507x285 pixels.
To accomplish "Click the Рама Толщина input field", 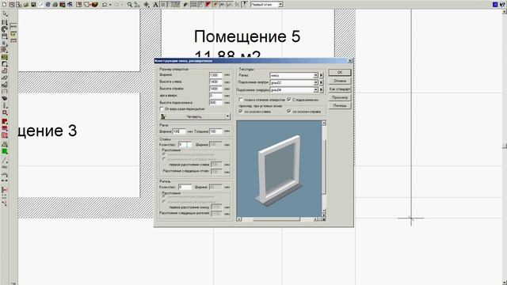I will (x=215, y=131).
